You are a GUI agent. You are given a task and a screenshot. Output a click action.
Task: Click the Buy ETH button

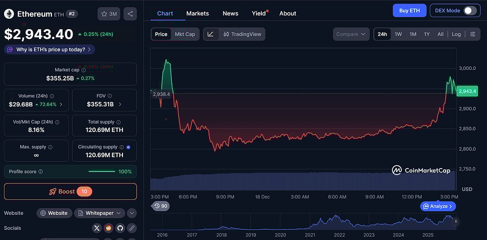tap(409, 10)
